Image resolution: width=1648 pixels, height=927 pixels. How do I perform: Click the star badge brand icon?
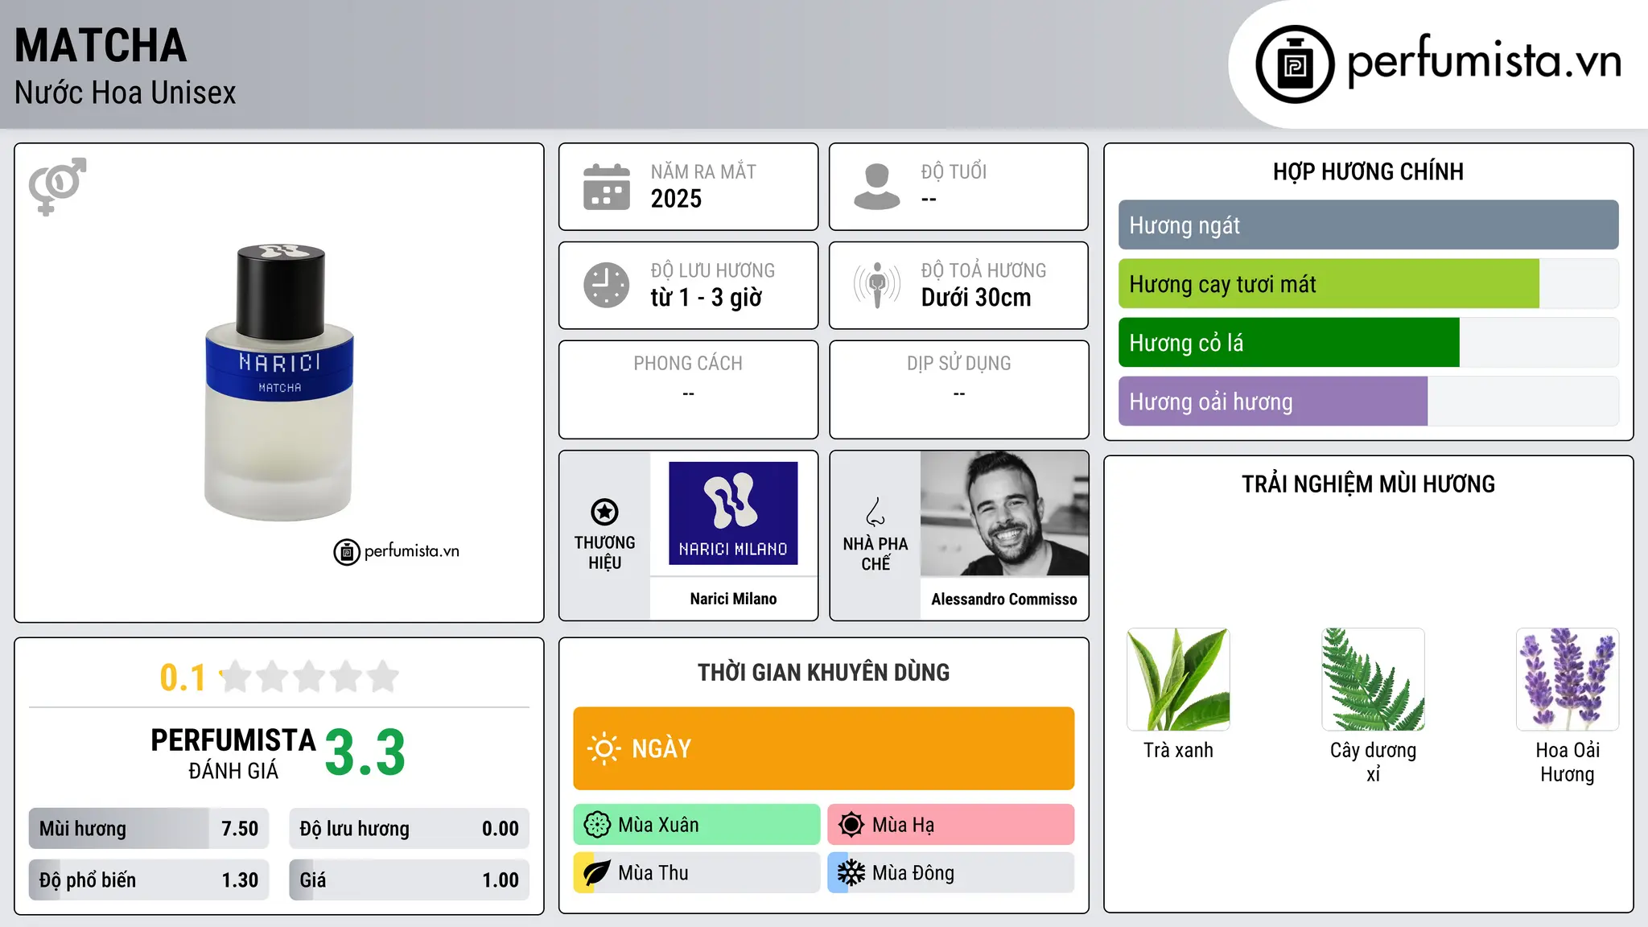point(604,511)
